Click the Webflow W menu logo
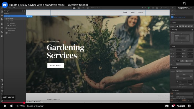The image size is (194, 109). click(x=2, y=8)
